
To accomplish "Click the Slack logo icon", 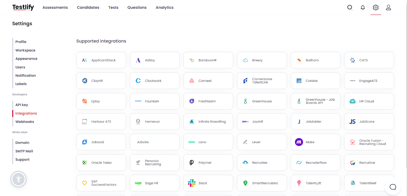I will click(x=192, y=183).
